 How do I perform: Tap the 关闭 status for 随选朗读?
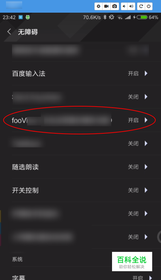[133, 167]
